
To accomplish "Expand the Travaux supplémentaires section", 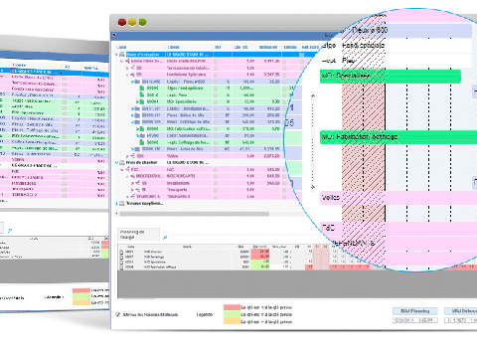I will click(116, 204).
